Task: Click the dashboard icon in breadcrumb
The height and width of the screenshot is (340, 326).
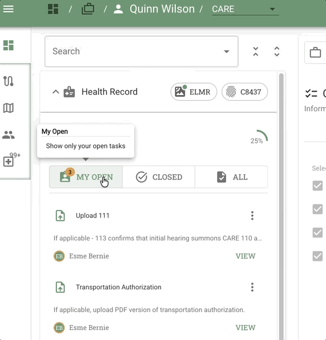Action: (53, 9)
